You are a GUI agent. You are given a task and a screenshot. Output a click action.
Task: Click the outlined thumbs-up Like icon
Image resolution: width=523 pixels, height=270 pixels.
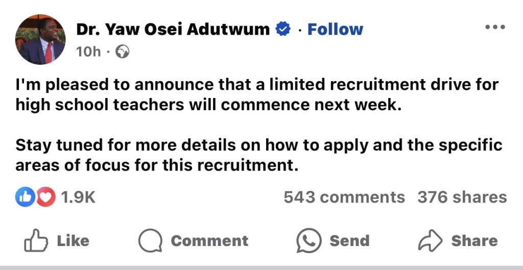click(x=35, y=240)
